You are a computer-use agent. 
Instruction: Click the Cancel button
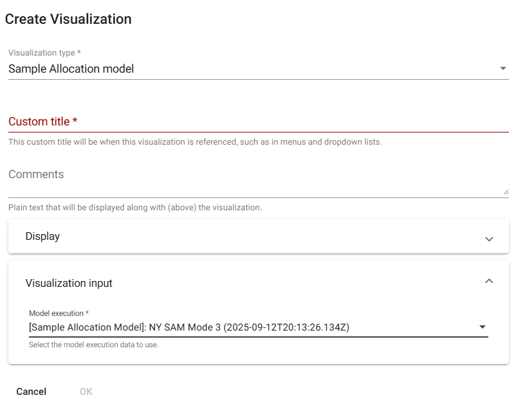[x=32, y=392]
